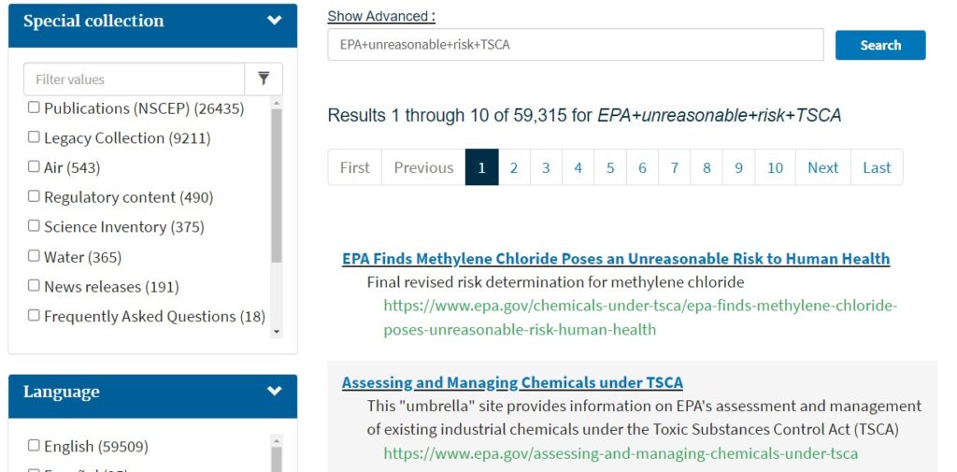Click the filter funnel icon
957x472 pixels.
pos(264,79)
